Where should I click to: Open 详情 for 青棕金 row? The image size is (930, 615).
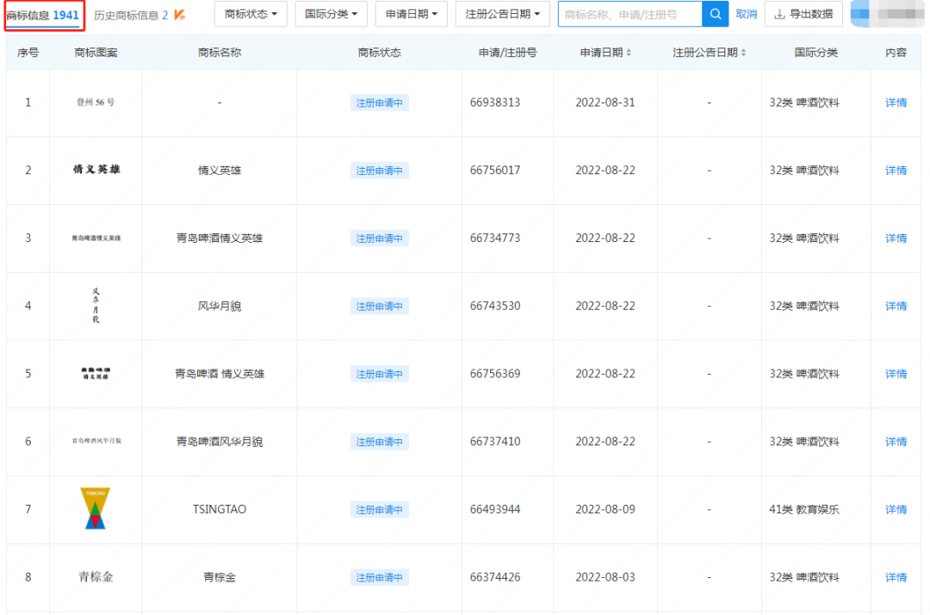[896, 577]
